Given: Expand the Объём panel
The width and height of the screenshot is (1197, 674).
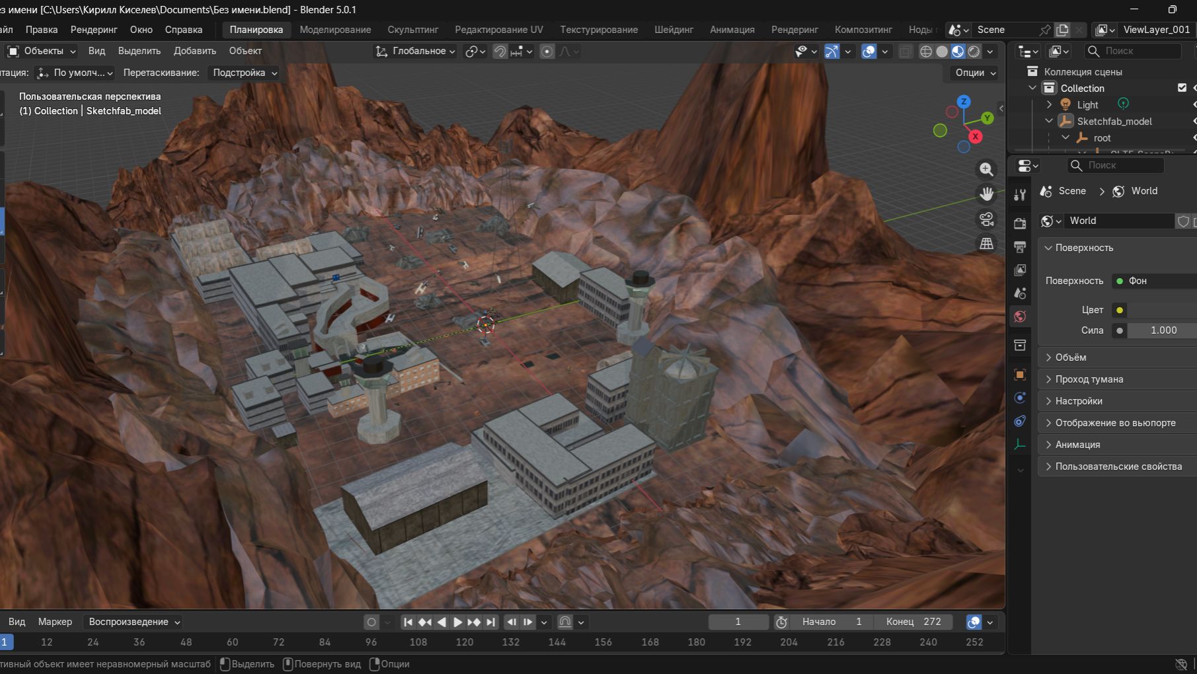Looking at the screenshot, I should click(x=1071, y=357).
